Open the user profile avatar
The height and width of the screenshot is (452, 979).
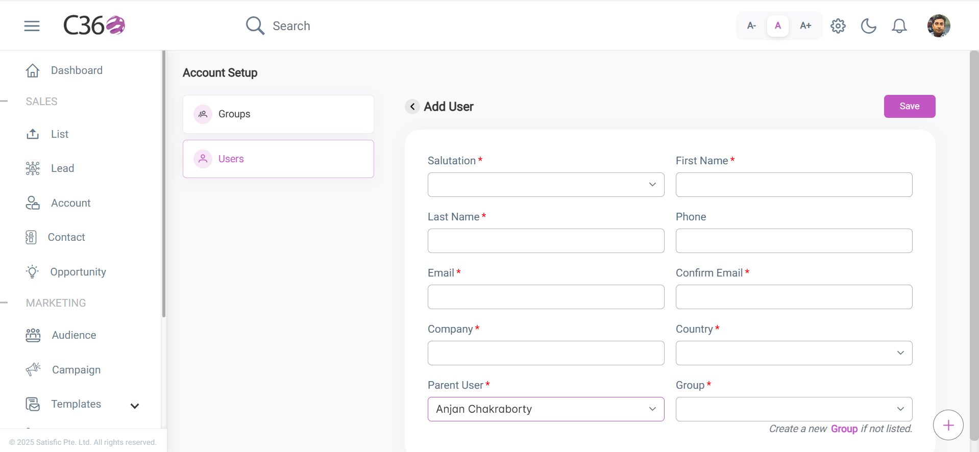tap(939, 26)
